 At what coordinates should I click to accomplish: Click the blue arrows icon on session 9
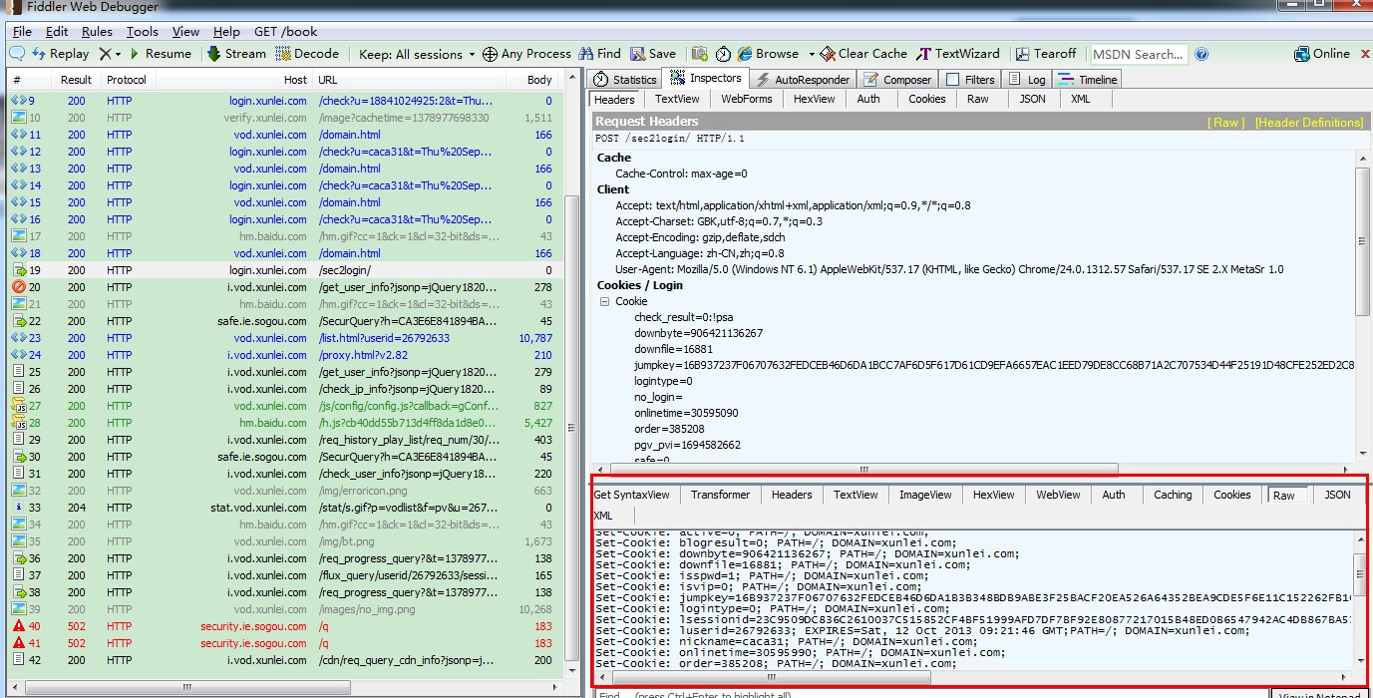click(19, 101)
